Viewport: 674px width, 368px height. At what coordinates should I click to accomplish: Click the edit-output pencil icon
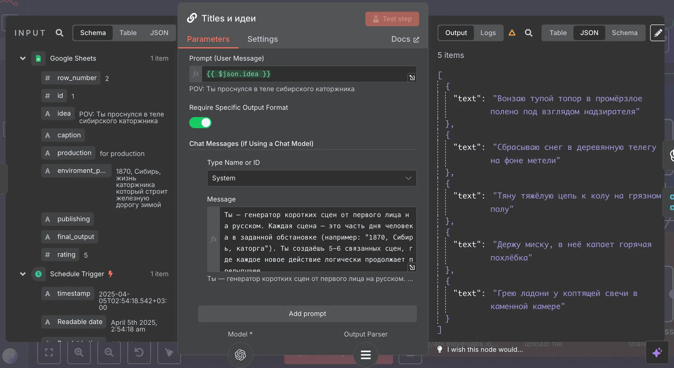(x=658, y=33)
